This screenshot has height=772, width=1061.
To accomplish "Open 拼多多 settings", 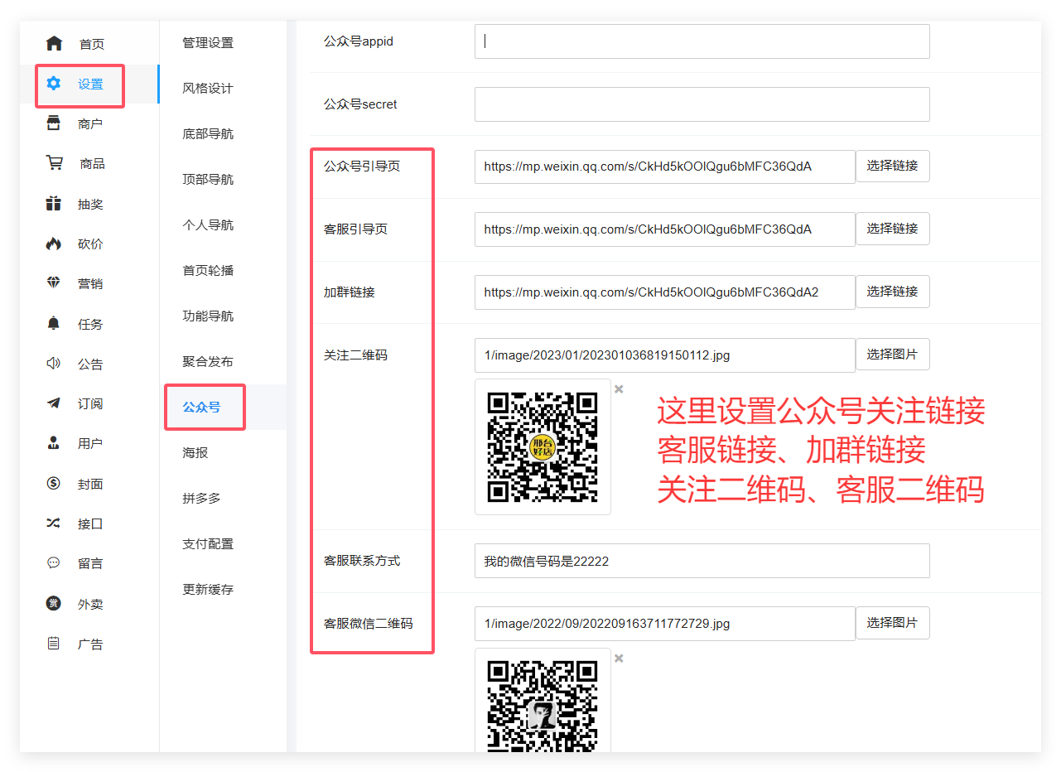I will tap(201, 499).
